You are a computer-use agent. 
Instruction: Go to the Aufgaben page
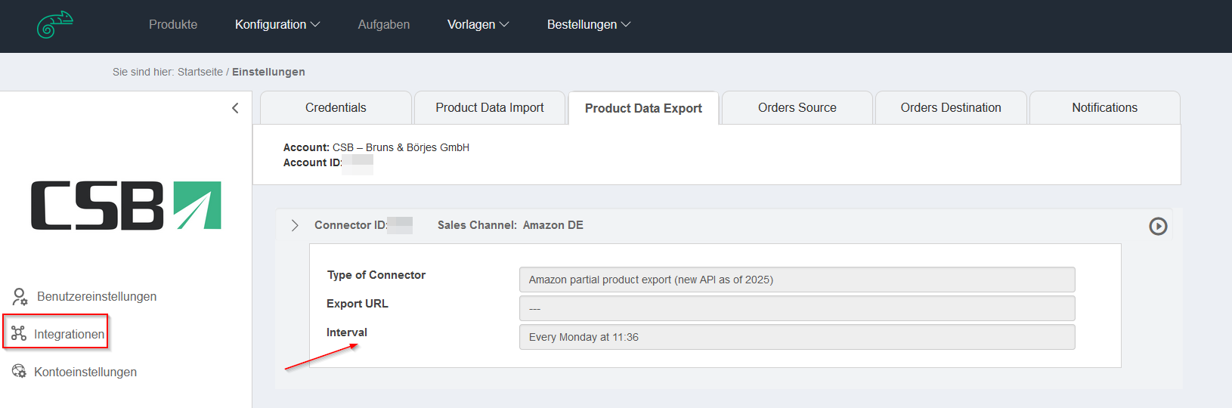384,24
